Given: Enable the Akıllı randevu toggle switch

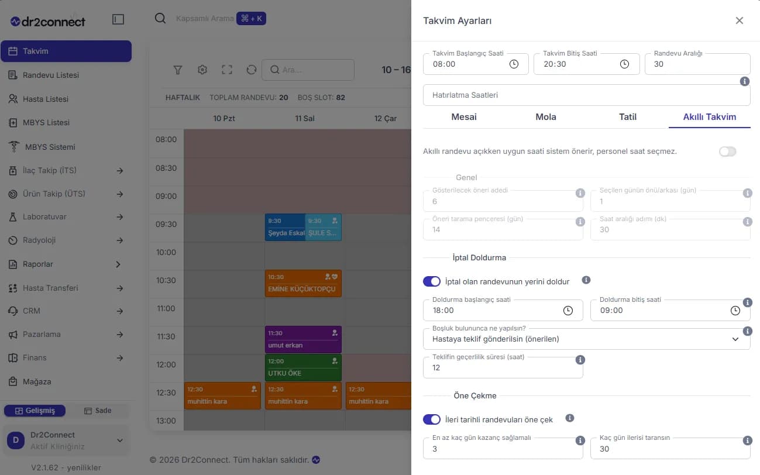Looking at the screenshot, I should [x=727, y=152].
